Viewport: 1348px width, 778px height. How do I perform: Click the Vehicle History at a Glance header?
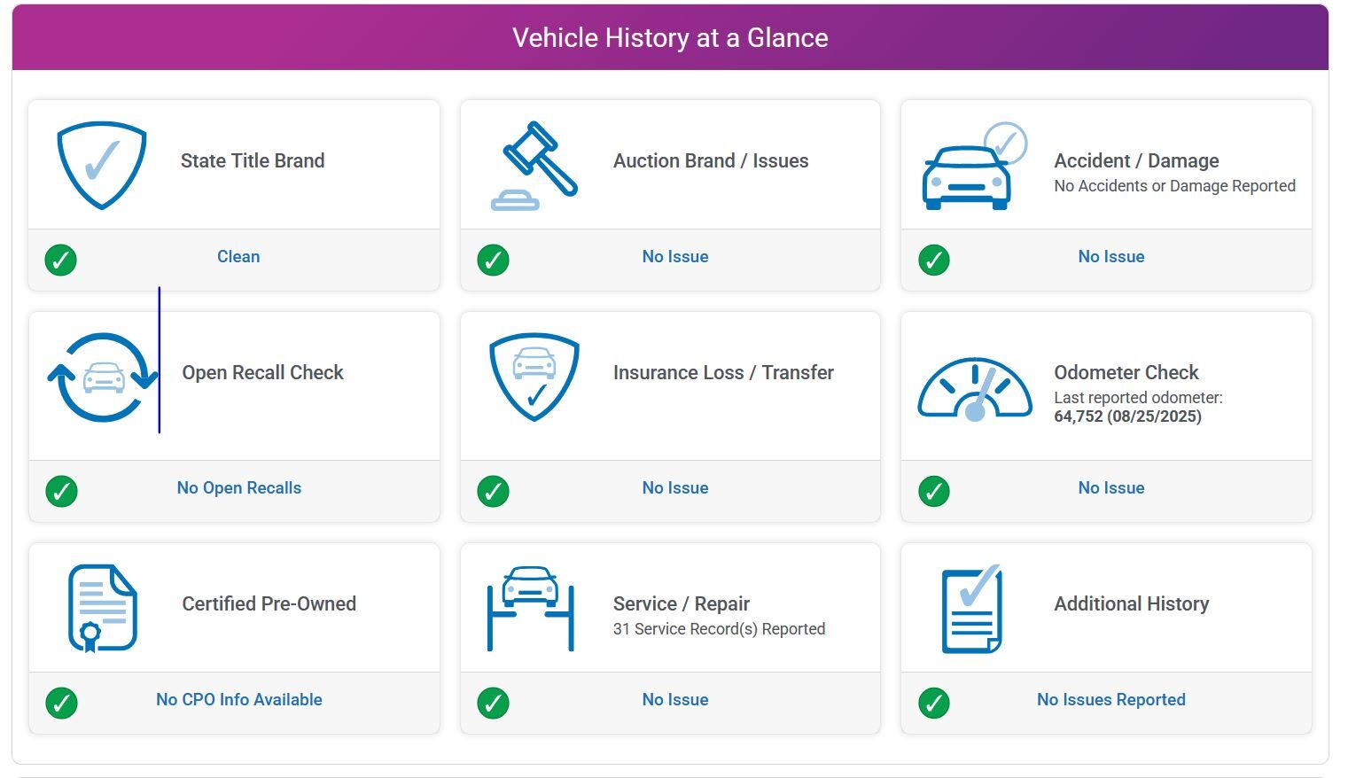[x=670, y=38]
